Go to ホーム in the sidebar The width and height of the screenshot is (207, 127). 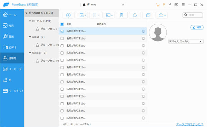[12, 15]
